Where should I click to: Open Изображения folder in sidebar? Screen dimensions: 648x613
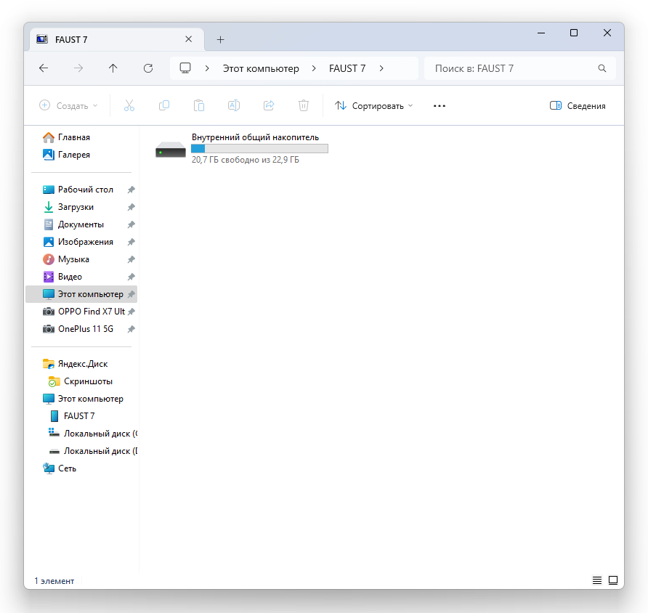pyautogui.click(x=85, y=242)
